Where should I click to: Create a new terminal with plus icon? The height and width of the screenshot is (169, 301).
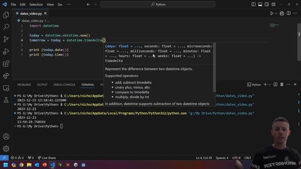pos(265,84)
